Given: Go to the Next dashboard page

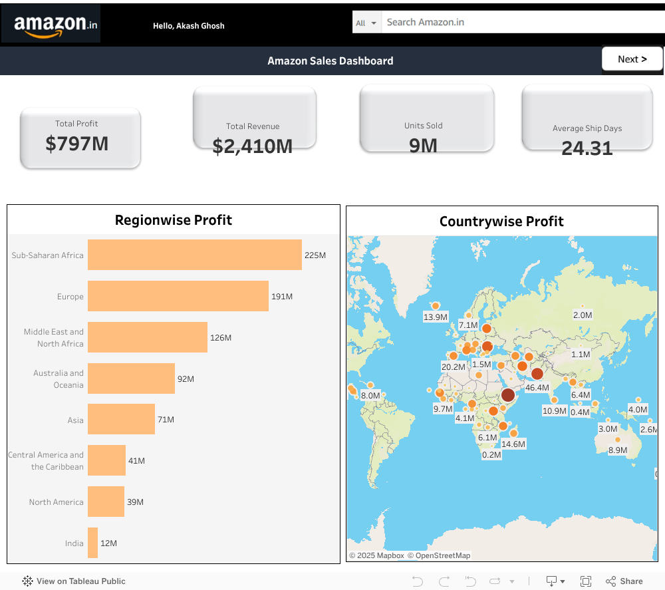Looking at the screenshot, I should tap(632, 59).
